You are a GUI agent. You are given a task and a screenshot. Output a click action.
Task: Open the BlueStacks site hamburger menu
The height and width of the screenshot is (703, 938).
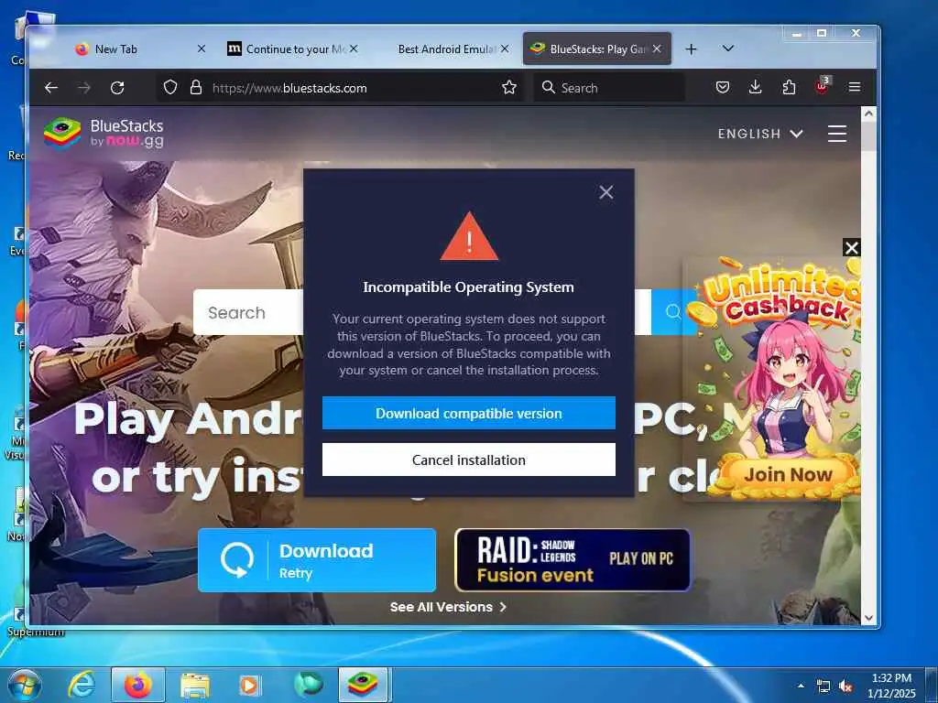point(837,134)
